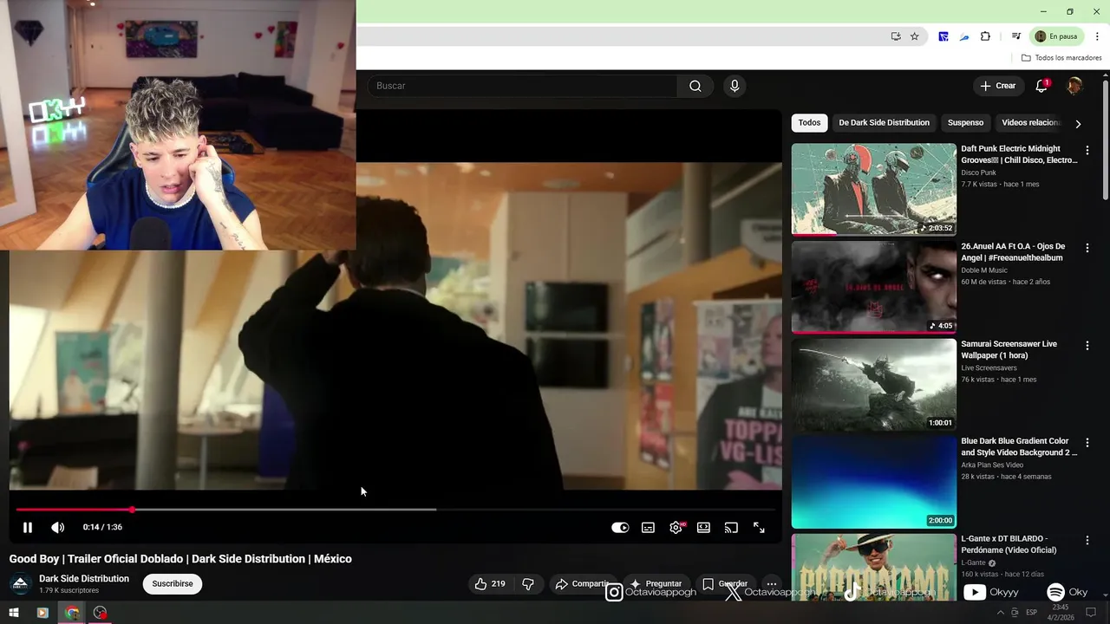Viewport: 1110px width, 624px height.
Task: Open the player settings gear
Action: 676,527
